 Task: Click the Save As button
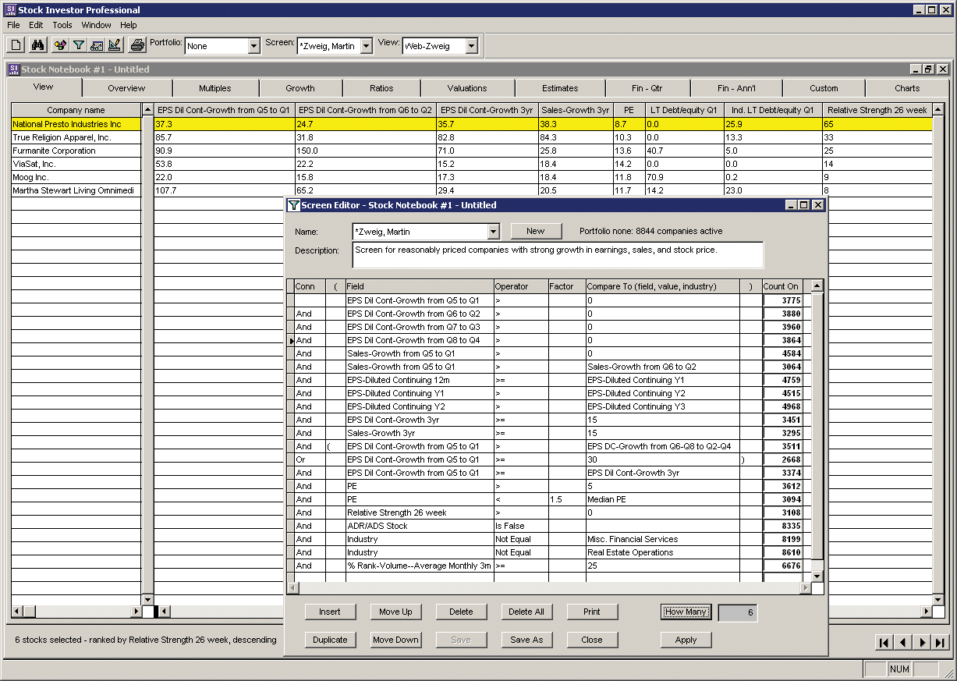click(x=526, y=640)
